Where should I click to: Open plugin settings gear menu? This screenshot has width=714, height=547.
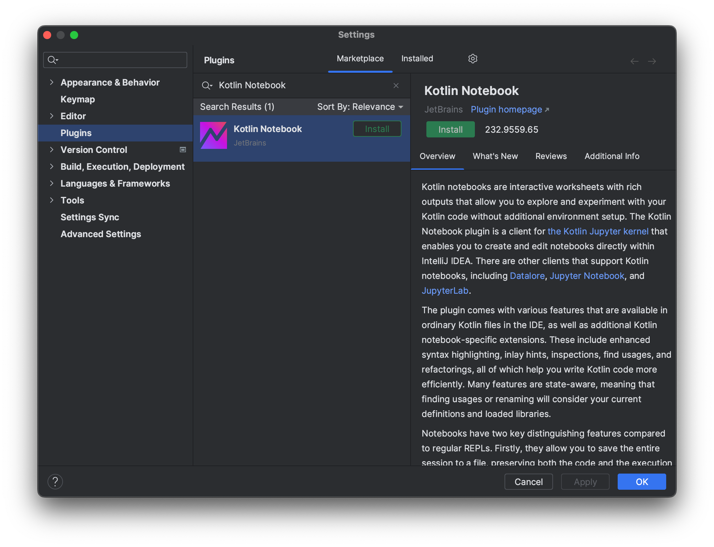coord(473,59)
